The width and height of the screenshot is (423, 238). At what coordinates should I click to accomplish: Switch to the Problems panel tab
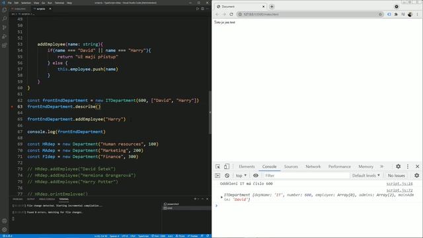coord(18,199)
